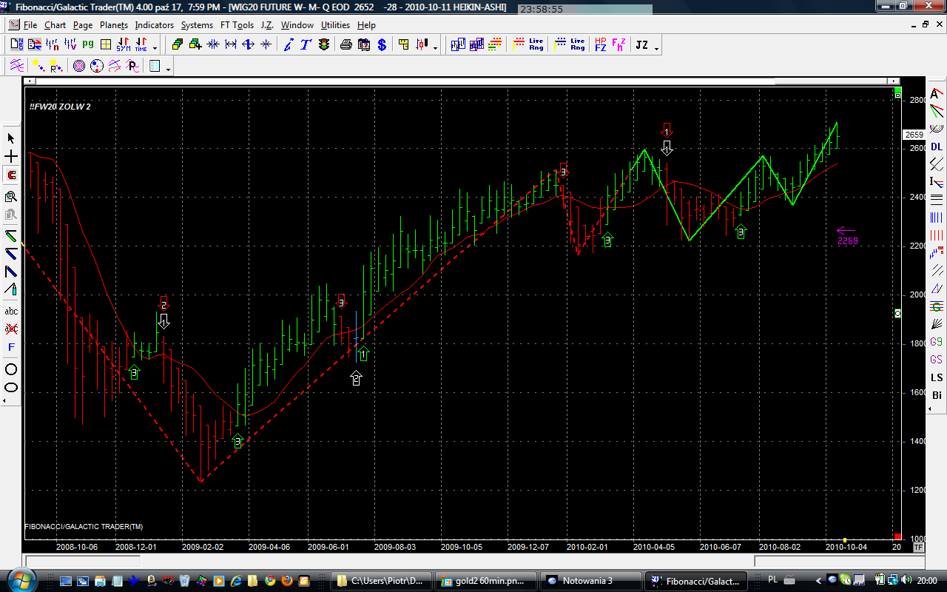Click the HP FZ toolbar icon
947x592 pixels.
point(600,45)
